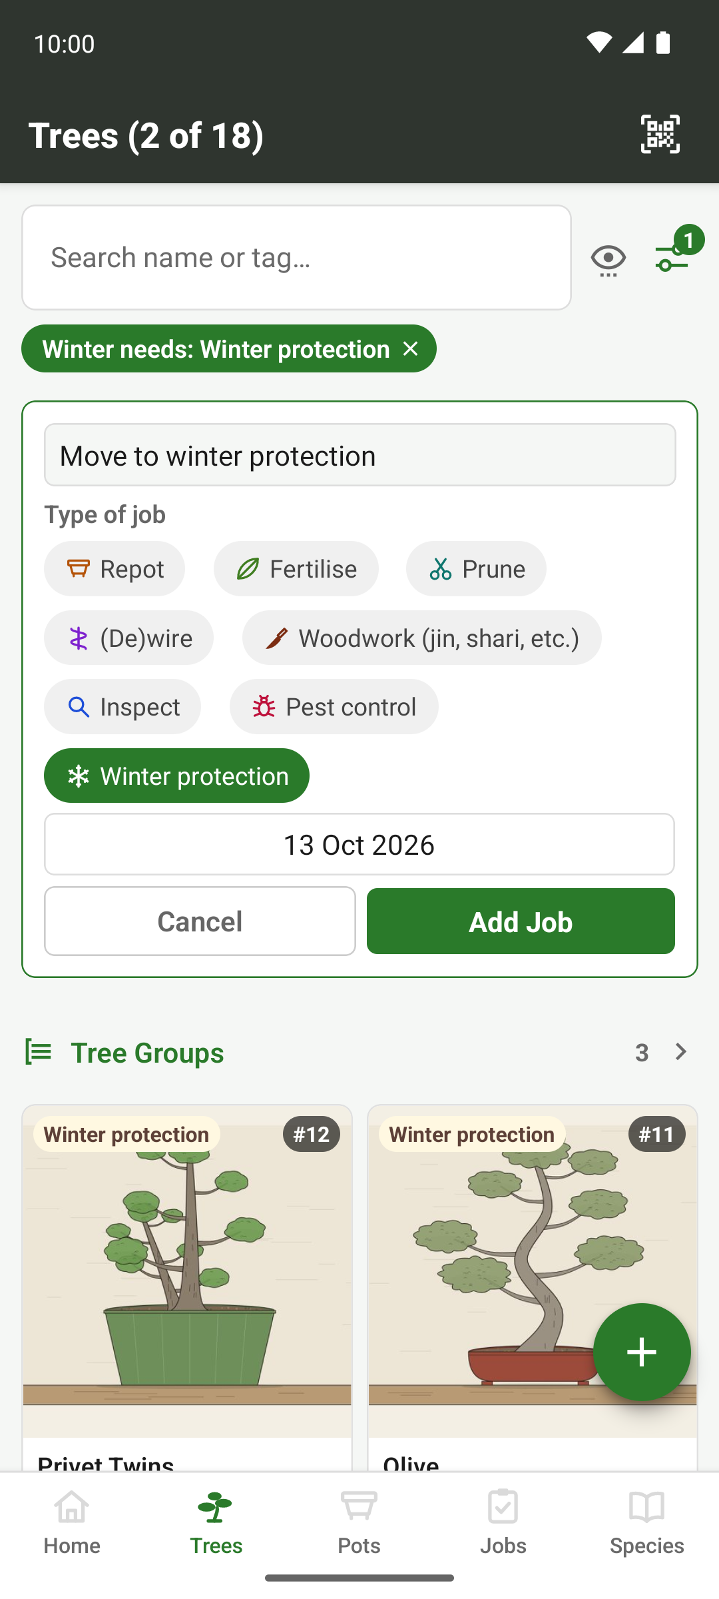Choose the Inspect job type

122,706
